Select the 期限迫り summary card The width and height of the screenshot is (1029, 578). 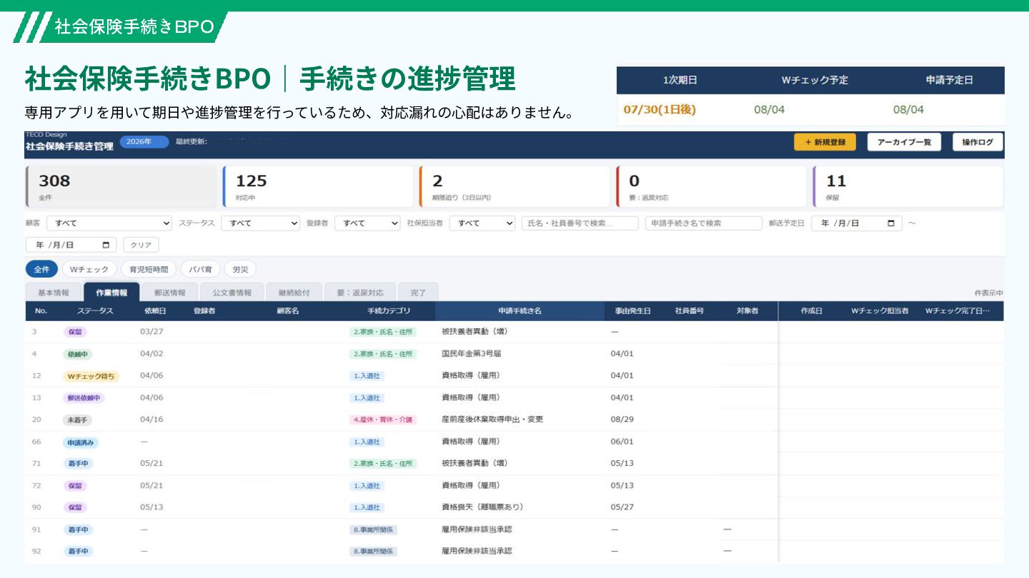coord(514,187)
